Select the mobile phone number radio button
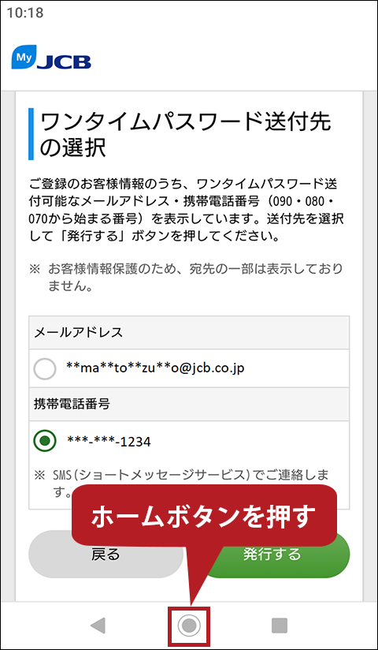This screenshot has width=378, height=650. pyautogui.click(x=45, y=441)
